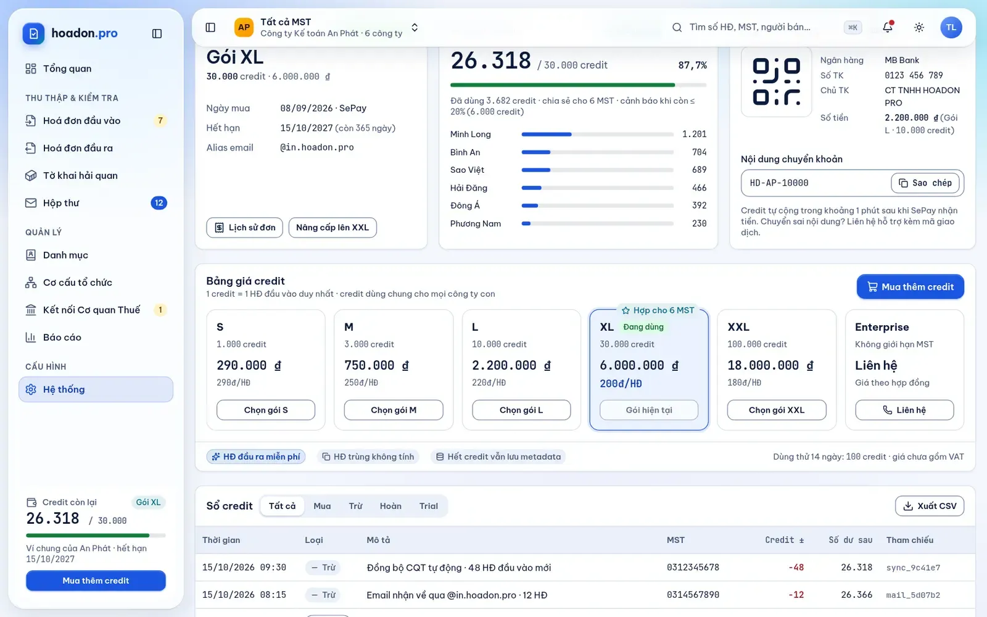Image resolution: width=987 pixels, height=617 pixels.
Task: Select Hệ thống settings item
Action: click(96, 389)
